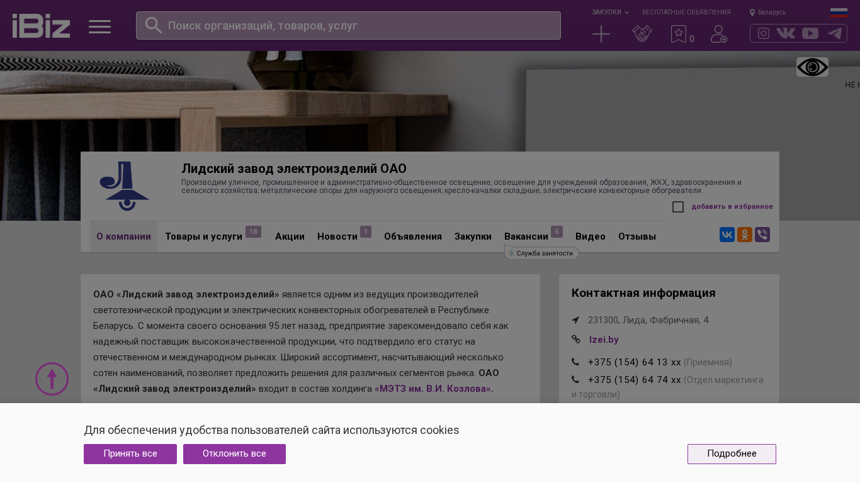
Task: Open Instagram icon in header
Action: pyautogui.click(x=764, y=33)
